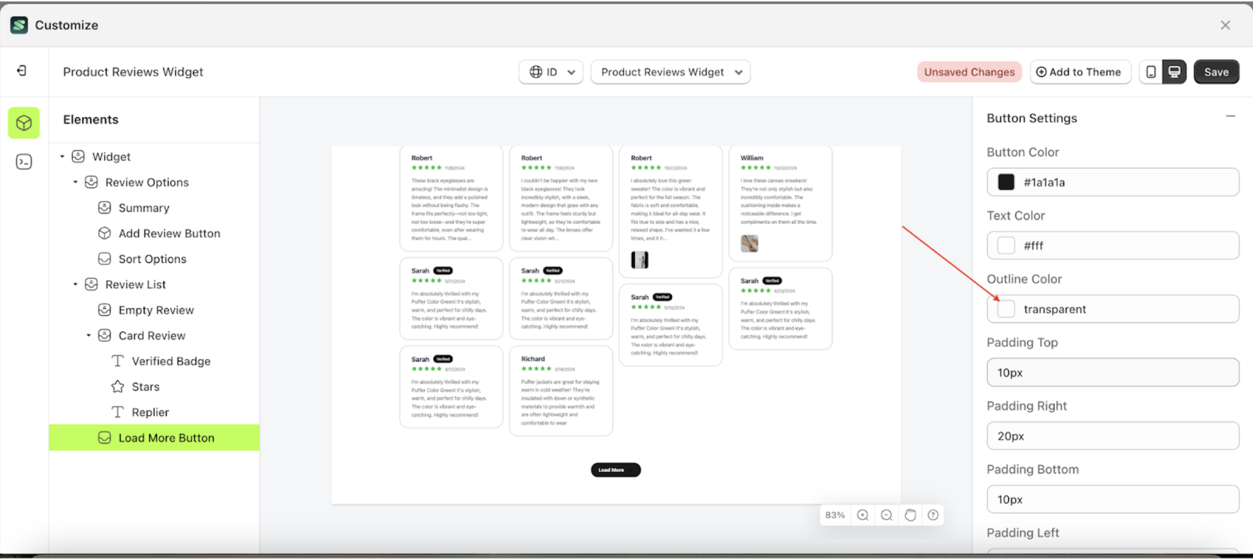Image resolution: width=1253 pixels, height=559 pixels.
Task: Collapse the Widget tree node
Action: (61, 157)
